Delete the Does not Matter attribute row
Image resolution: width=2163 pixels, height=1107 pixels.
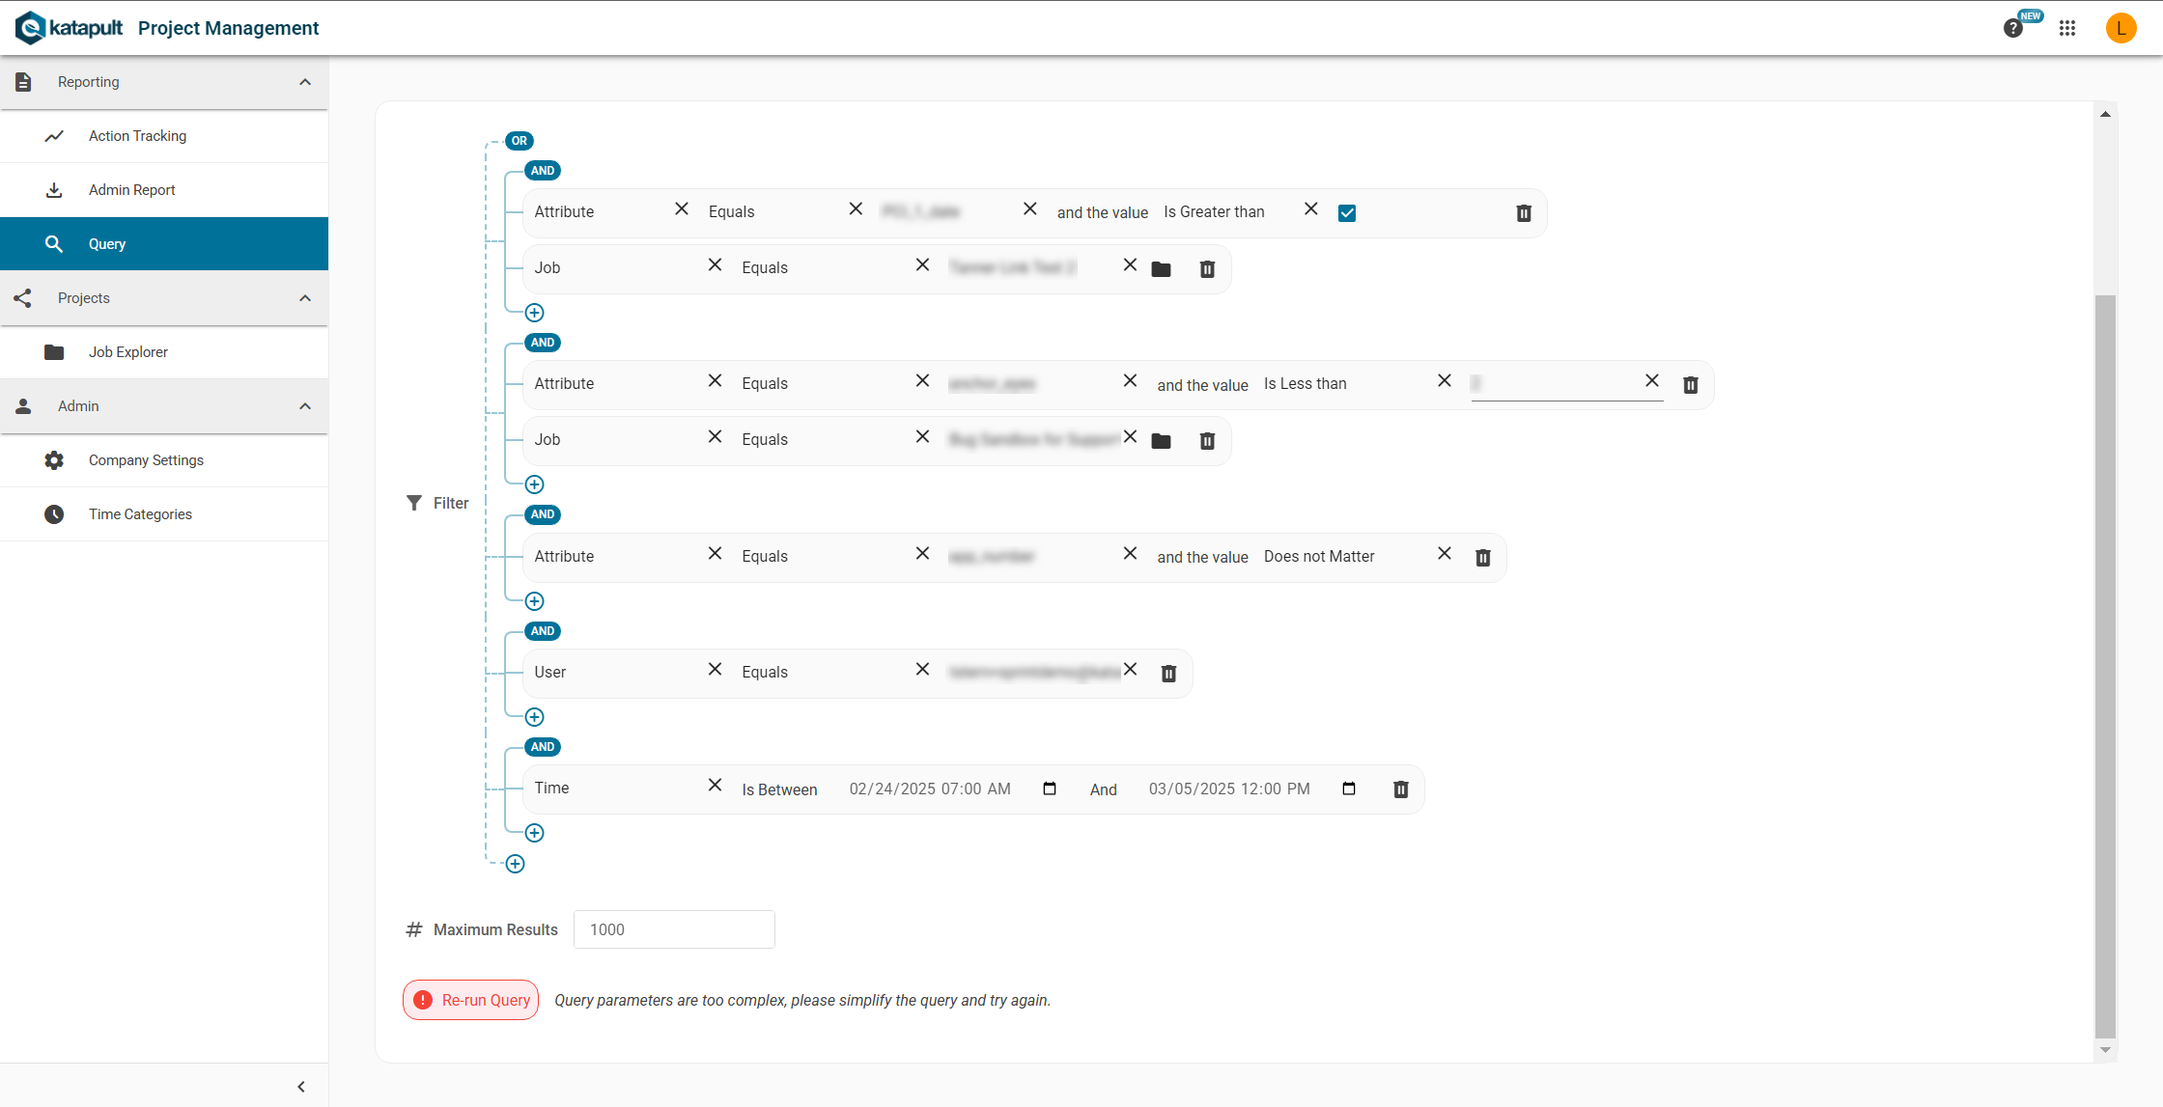(x=1483, y=558)
